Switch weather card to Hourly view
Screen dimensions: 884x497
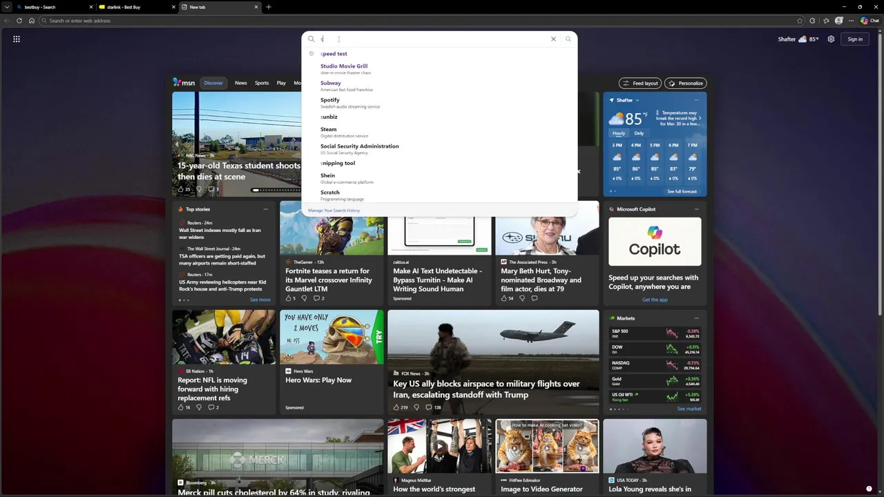(619, 133)
